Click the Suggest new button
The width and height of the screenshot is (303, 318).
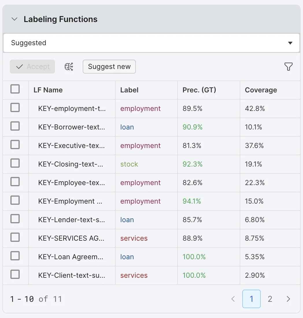pyautogui.click(x=109, y=67)
